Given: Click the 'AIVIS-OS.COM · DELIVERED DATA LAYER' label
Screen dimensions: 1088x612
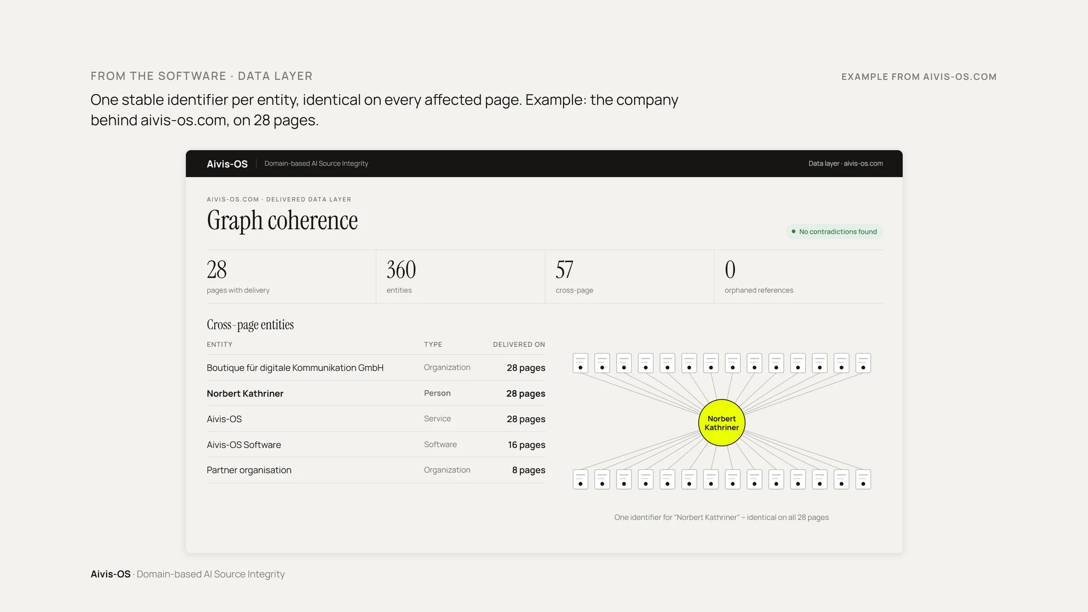Looking at the screenshot, I should (279, 199).
